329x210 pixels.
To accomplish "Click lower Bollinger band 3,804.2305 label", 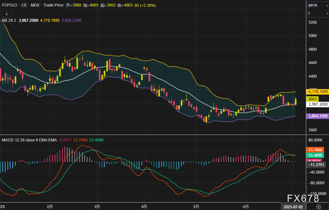I will pyautogui.click(x=318, y=116).
